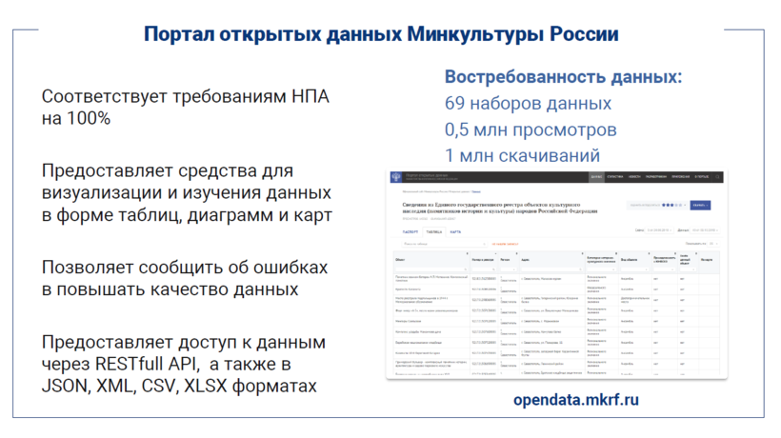Click the ДАННЫЕ item in top navigation
Viewport: 781px width, 438px height.
(x=596, y=177)
